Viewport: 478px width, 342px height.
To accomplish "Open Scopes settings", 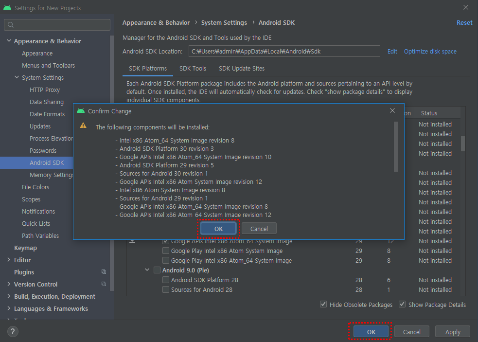I will click(31, 199).
